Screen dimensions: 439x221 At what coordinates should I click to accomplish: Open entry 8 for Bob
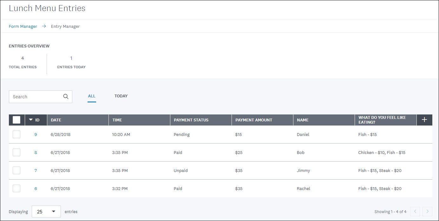click(x=36, y=152)
